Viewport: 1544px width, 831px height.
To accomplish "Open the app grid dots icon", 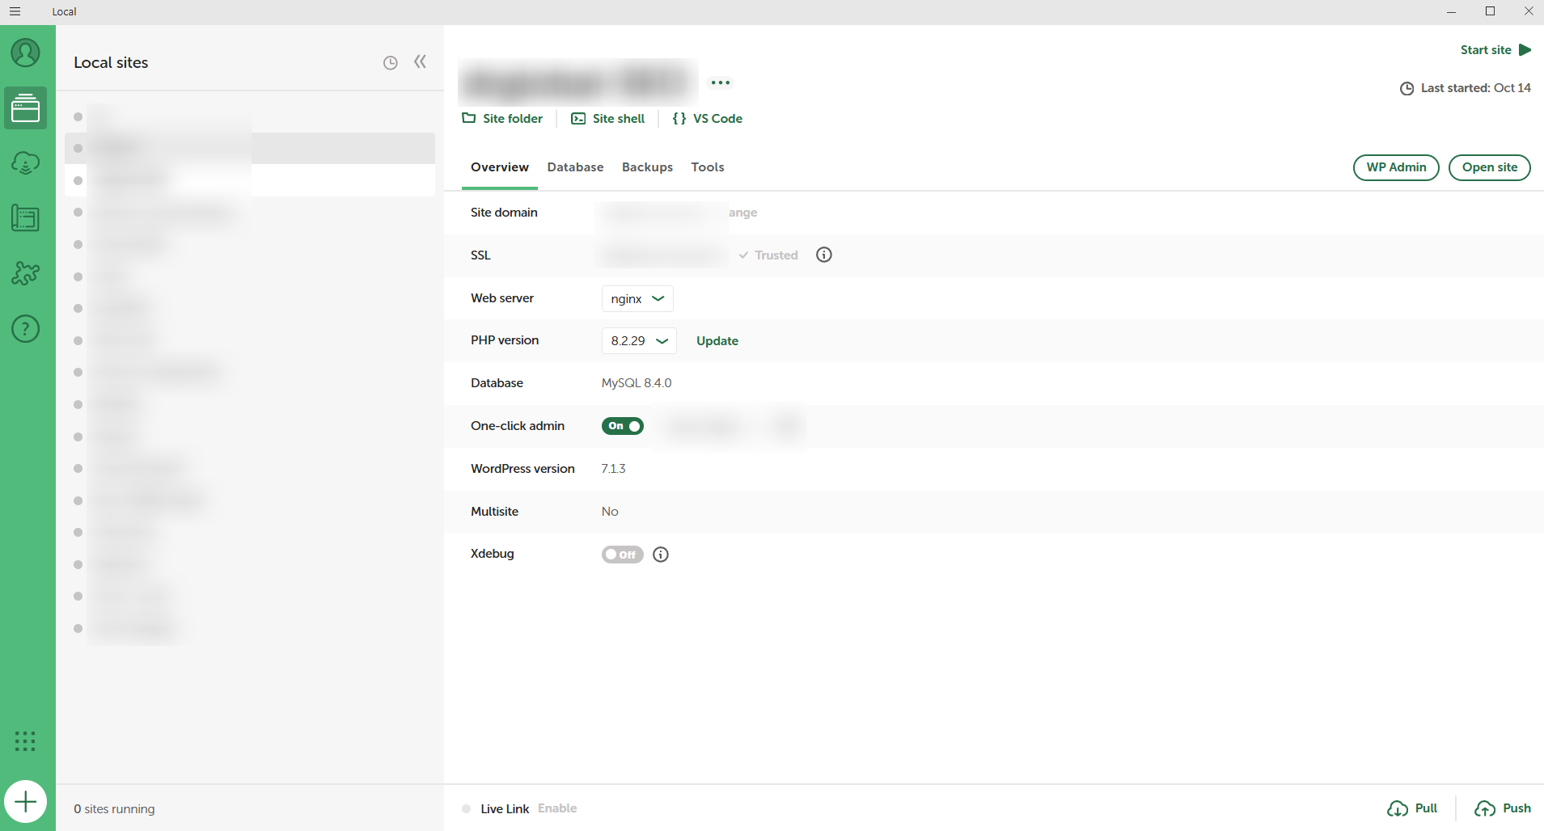I will (x=25, y=741).
